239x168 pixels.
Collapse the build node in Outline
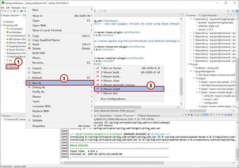pyautogui.click(x=188, y=64)
